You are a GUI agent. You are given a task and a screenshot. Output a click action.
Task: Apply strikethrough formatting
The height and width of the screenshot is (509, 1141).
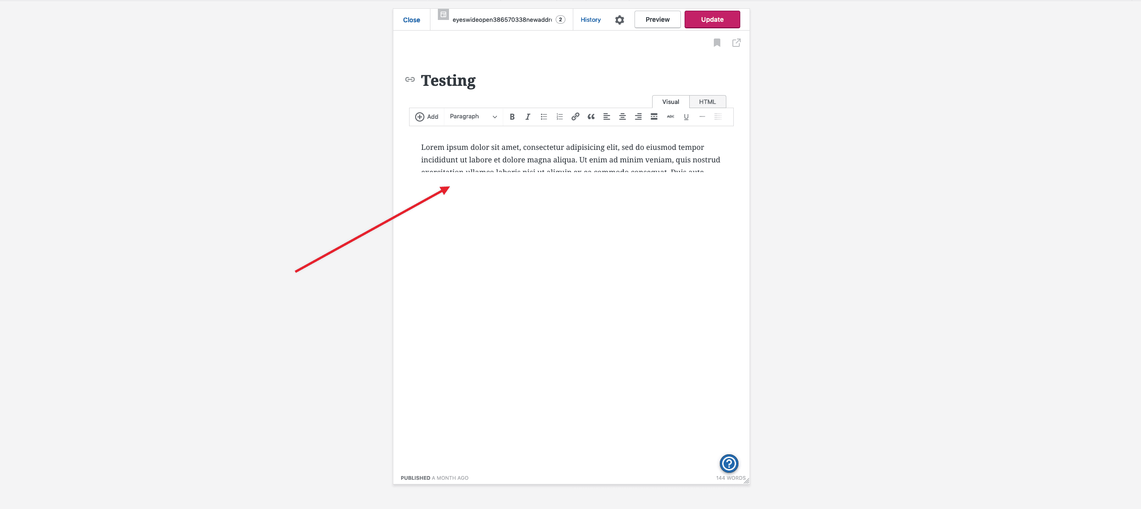[x=670, y=116]
